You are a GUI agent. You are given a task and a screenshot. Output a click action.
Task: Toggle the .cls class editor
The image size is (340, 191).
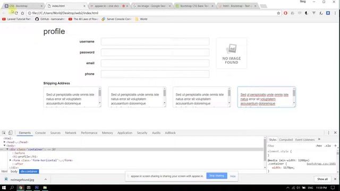tap(328, 146)
